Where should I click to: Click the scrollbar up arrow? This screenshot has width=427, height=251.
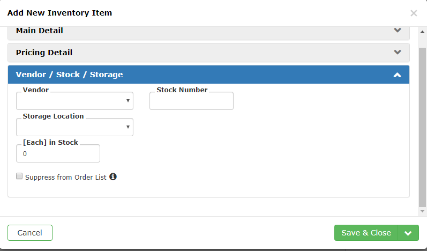[x=422, y=32]
